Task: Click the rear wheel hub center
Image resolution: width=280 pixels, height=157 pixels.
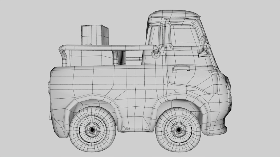Action: pos(92,130)
